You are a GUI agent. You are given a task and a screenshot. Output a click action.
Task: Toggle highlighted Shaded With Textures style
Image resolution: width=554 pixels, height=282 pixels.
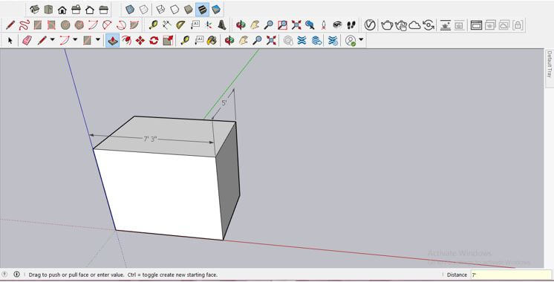pyautogui.click(x=202, y=10)
